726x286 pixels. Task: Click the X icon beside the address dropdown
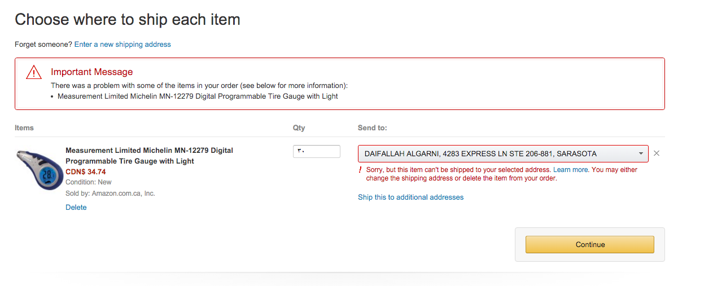click(x=657, y=153)
